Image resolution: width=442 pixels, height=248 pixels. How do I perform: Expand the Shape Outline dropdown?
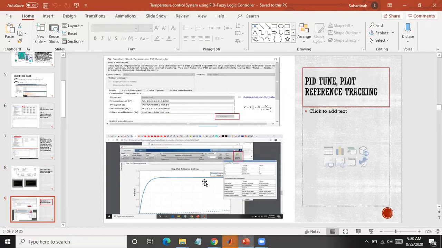click(x=344, y=33)
